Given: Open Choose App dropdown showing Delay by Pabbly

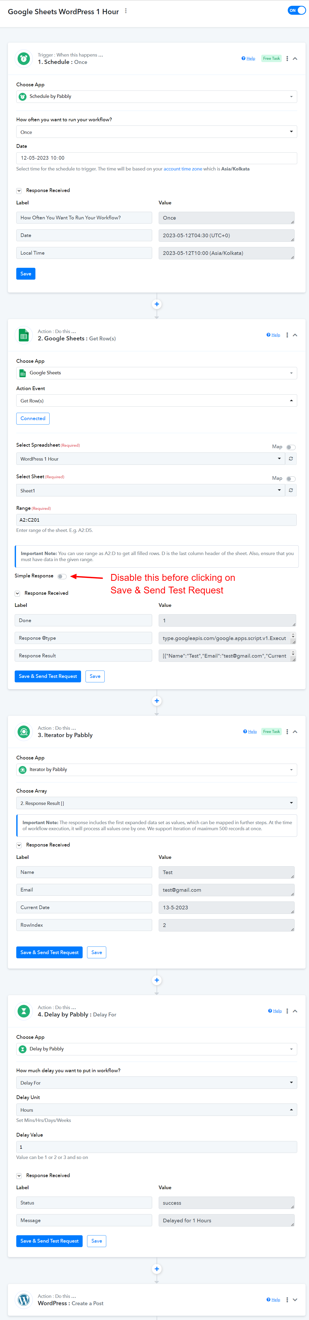Looking at the screenshot, I should pos(156,1049).
